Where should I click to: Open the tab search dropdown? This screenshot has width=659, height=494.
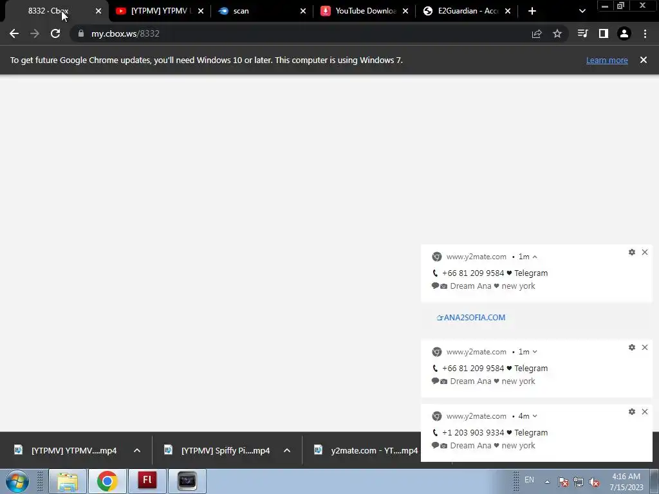click(582, 11)
